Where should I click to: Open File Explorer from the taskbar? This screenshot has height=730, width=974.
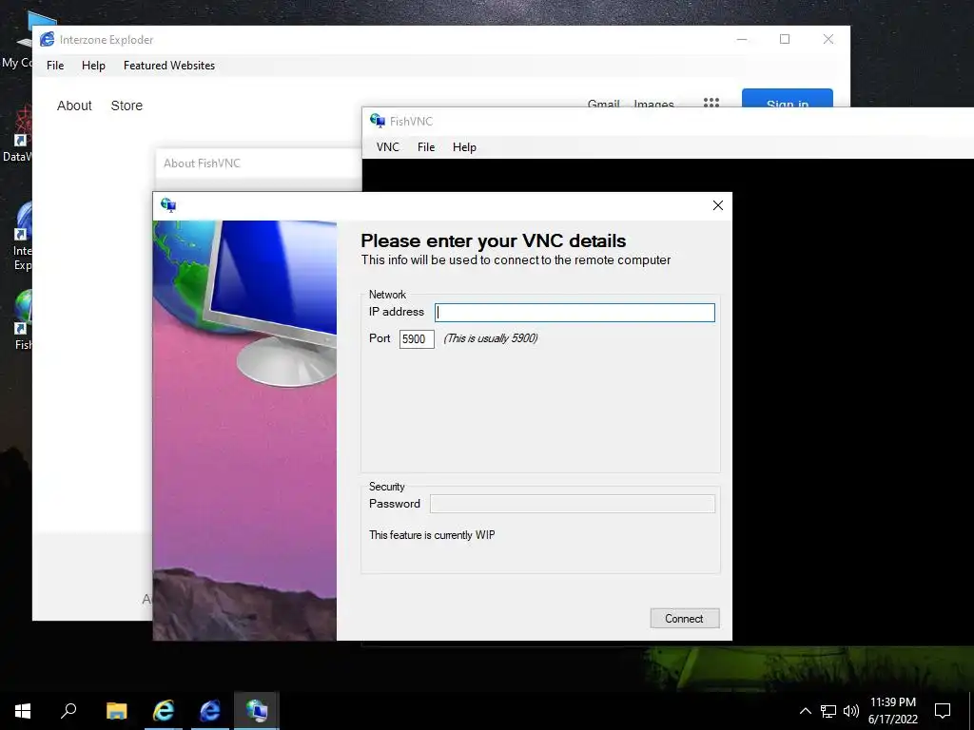pos(116,711)
